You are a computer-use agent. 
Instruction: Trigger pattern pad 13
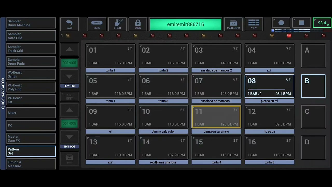[x=110, y=148]
